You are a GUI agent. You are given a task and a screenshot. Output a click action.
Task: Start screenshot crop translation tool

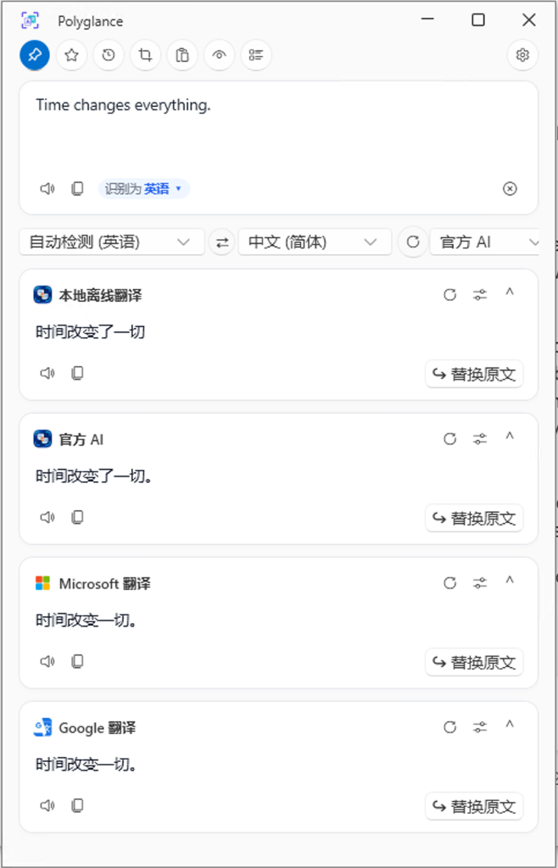146,55
